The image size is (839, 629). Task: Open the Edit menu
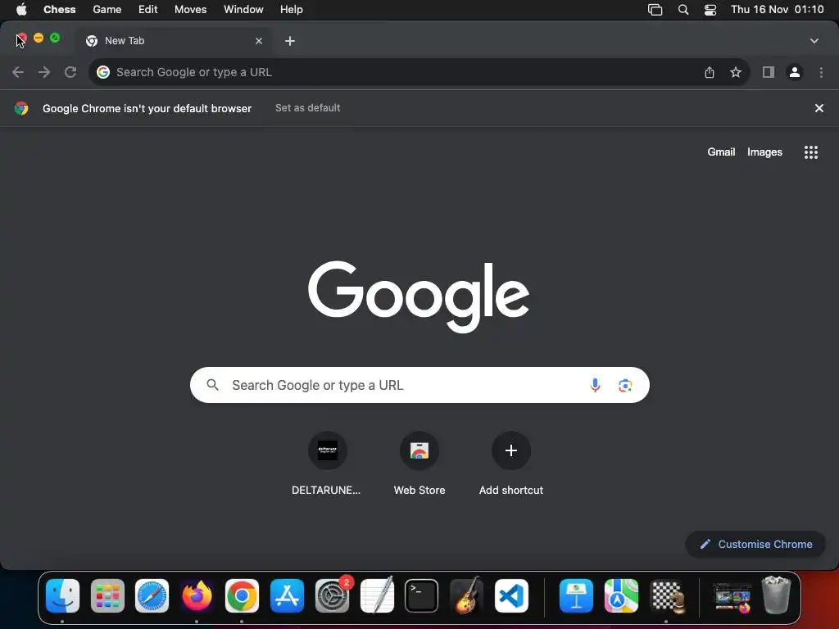[x=147, y=10]
